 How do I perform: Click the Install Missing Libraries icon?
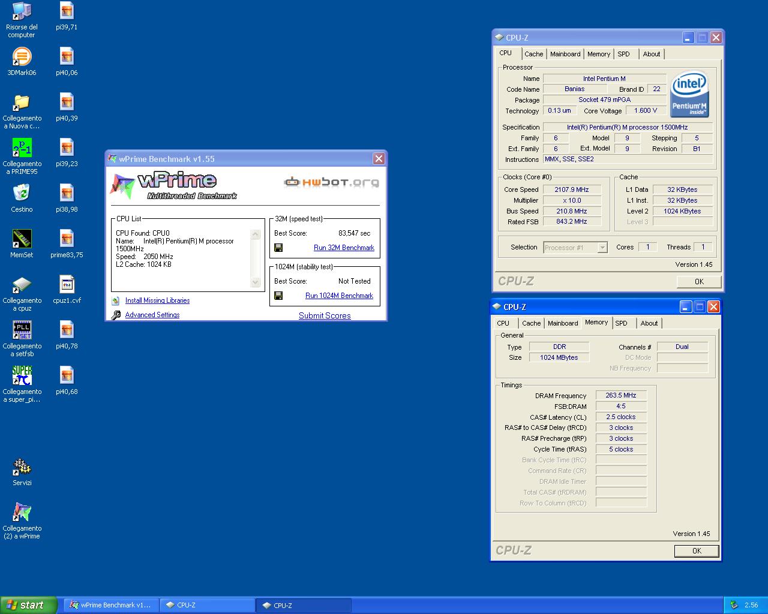click(x=116, y=300)
